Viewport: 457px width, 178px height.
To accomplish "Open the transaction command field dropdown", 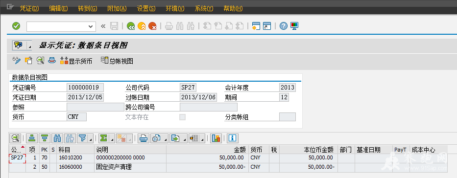I will (90, 26).
